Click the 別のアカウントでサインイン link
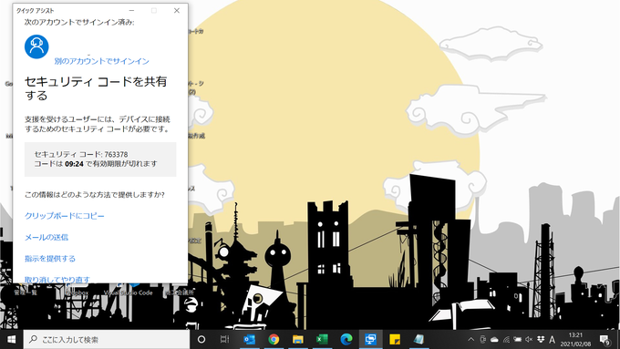The height and width of the screenshot is (349, 620). click(101, 61)
